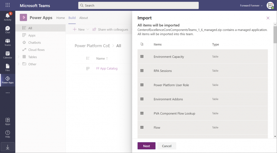The height and width of the screenshot is (153, 277).
Task: Click the Power Apps logo icon
Action: (23, 18)
